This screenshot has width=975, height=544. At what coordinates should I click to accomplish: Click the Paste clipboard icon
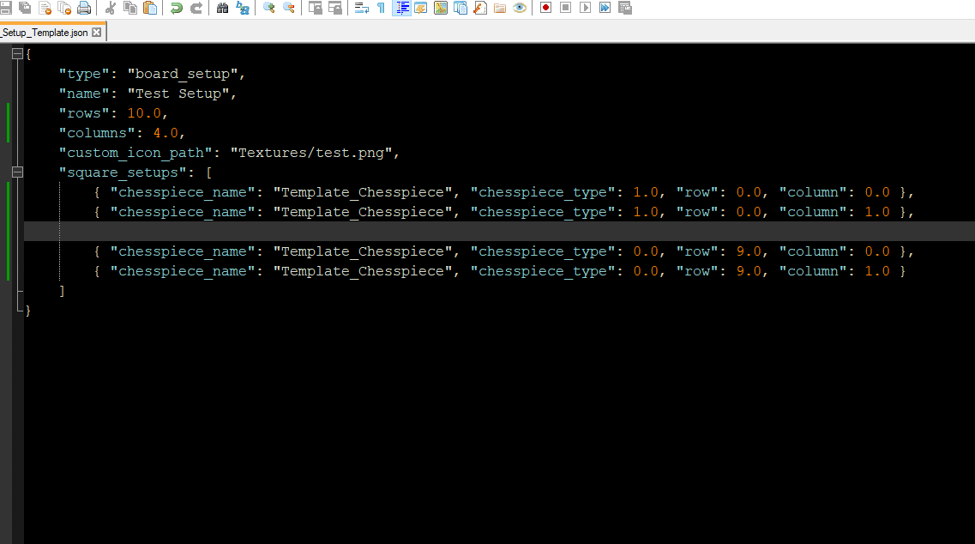pos(150,8)
